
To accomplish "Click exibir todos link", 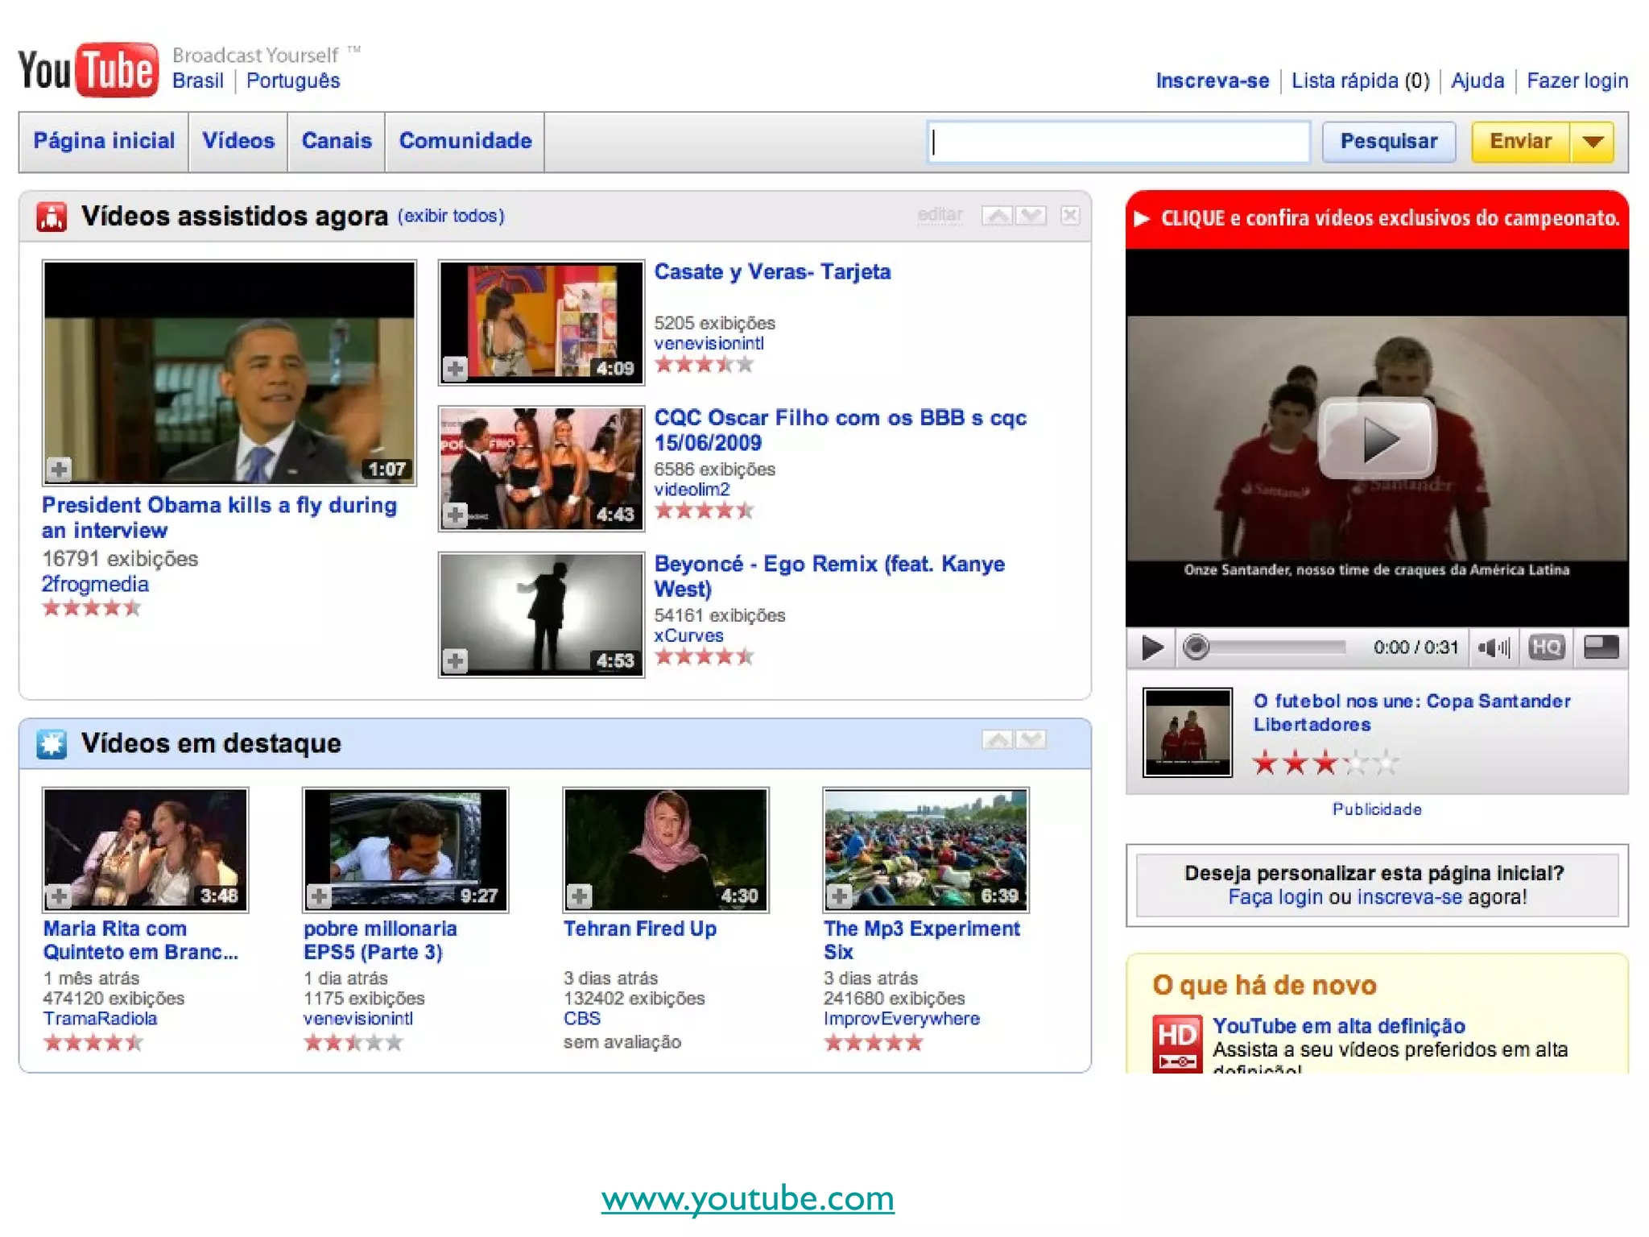I will click(x=451, y=216).
